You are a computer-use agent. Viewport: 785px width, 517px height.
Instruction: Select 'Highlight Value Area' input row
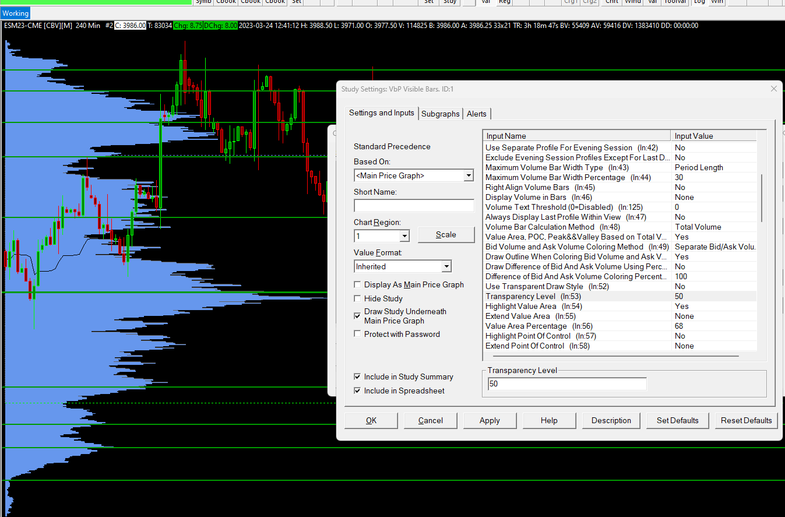click(620, 306)
